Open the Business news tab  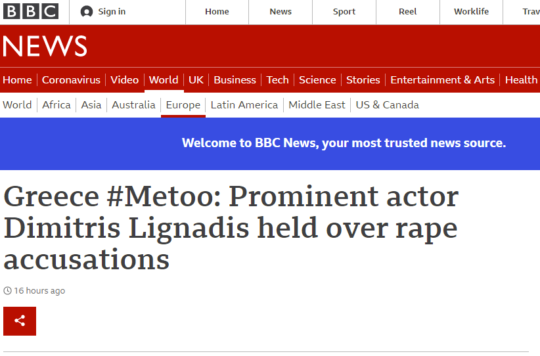235,80
